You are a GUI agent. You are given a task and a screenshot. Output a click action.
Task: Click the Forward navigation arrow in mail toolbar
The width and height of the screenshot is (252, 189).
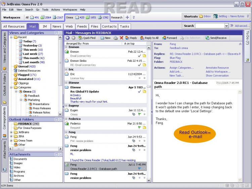[74, 38]
